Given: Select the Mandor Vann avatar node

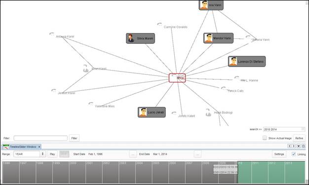Looking at the screenshot, I should tap(218, 38).
